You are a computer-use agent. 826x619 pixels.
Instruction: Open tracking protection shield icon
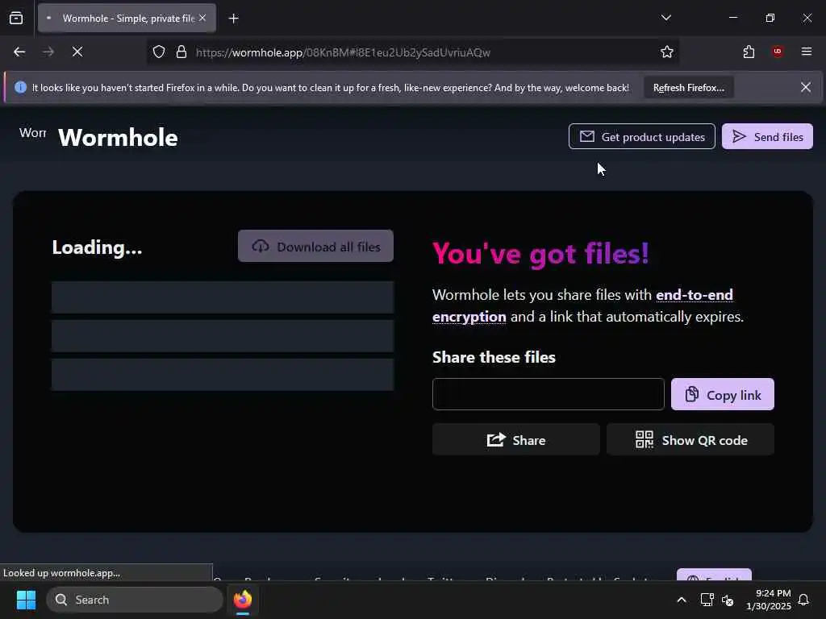159,52
